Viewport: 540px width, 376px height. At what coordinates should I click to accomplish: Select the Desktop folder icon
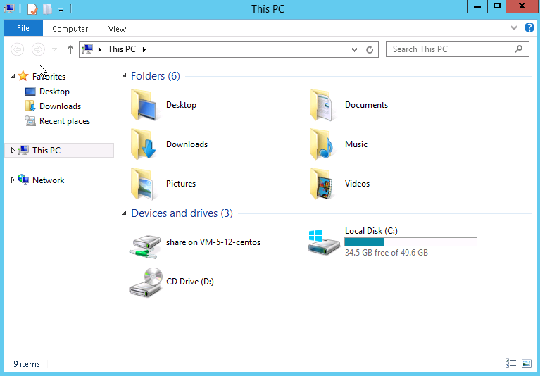[144, 105]
